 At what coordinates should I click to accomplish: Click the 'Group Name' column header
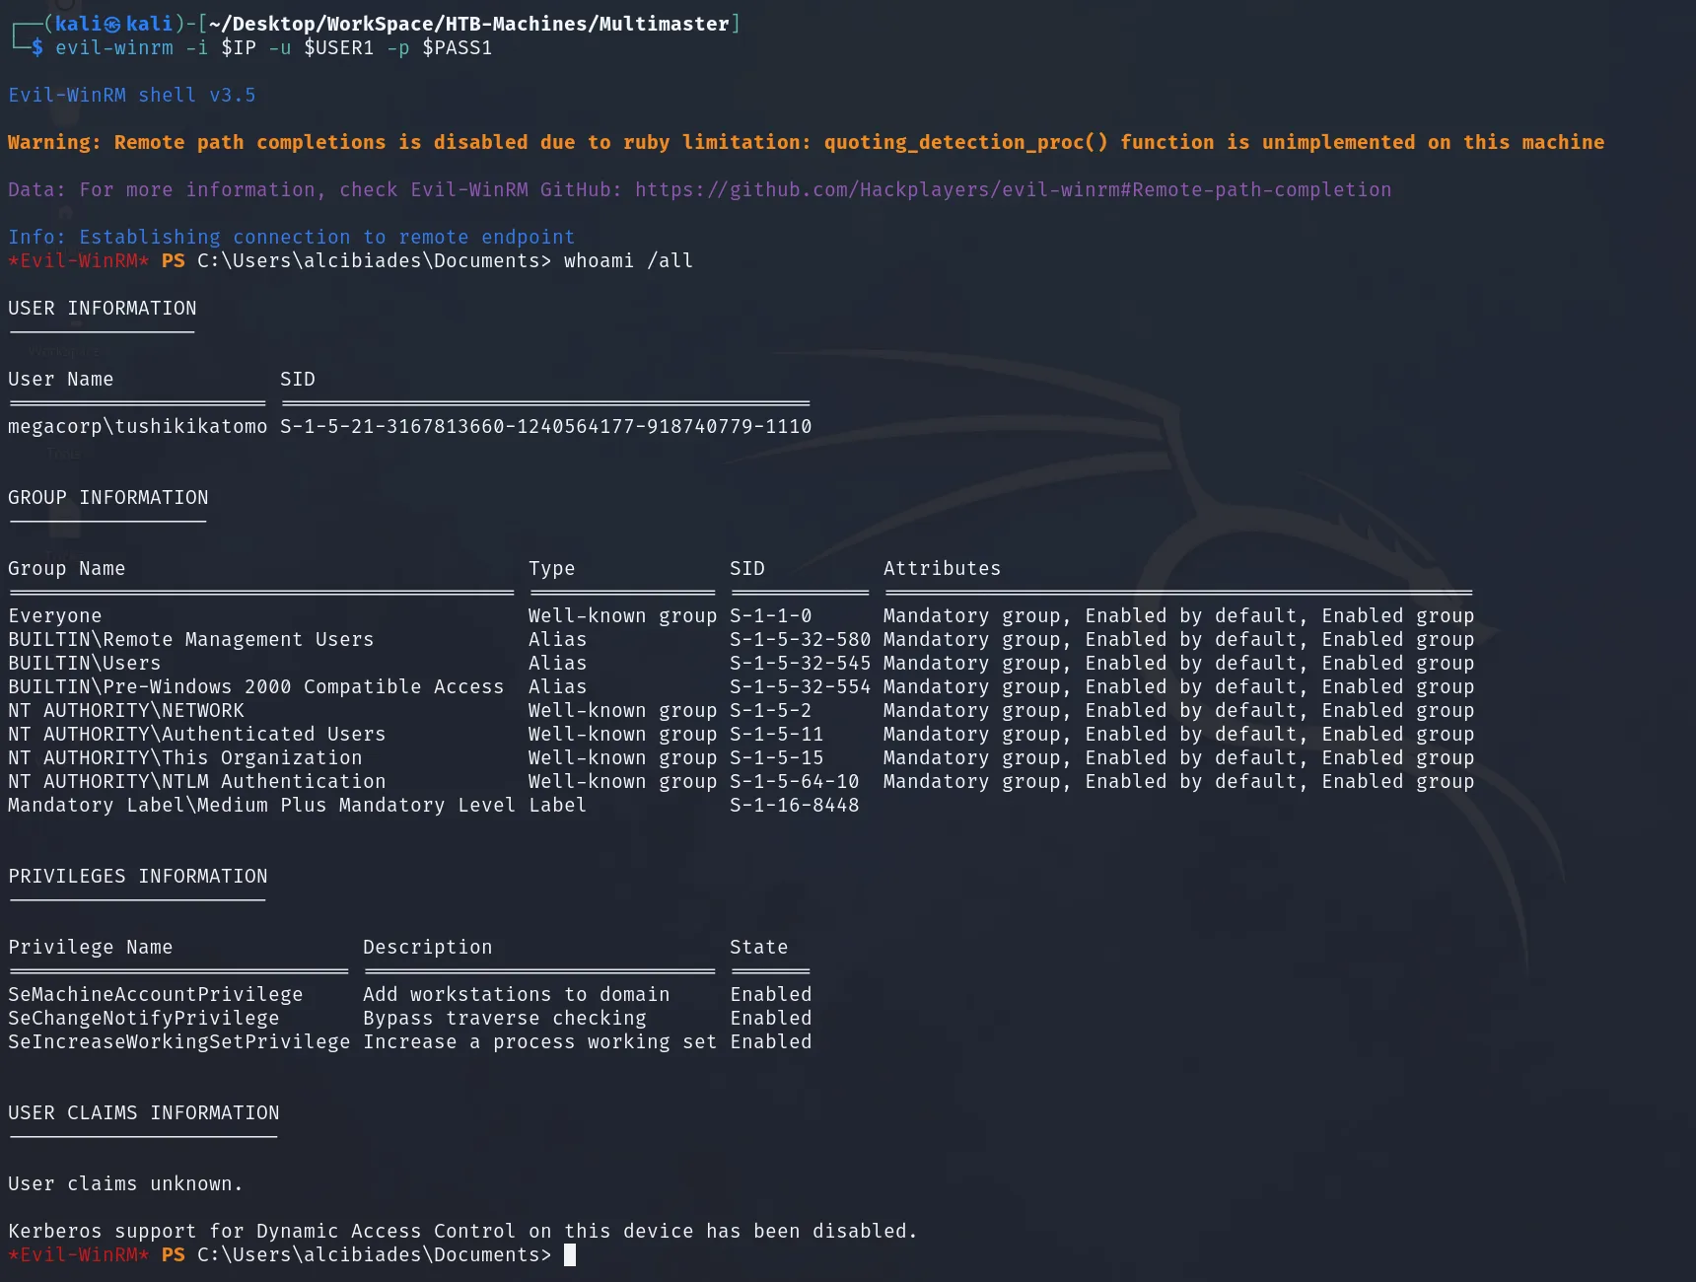(67, 568)
